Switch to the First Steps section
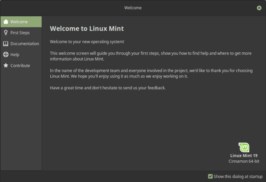This screenshot has height=182, width=266. (21, 33)
